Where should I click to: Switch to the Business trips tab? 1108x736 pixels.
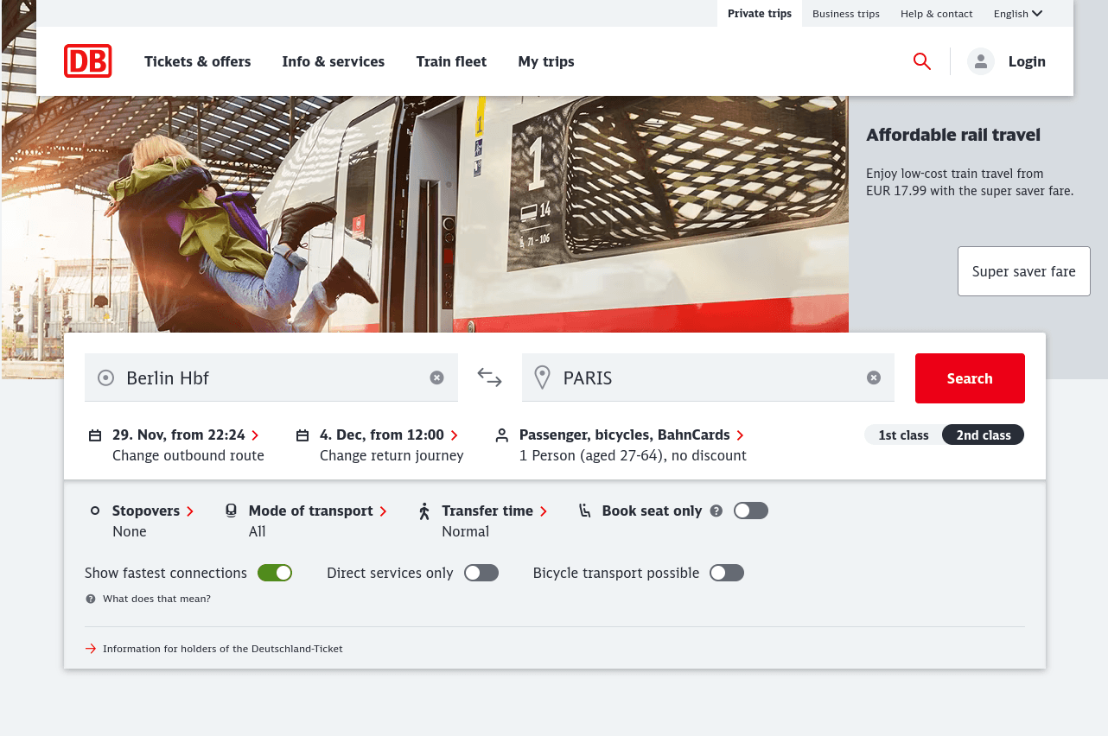845,13
